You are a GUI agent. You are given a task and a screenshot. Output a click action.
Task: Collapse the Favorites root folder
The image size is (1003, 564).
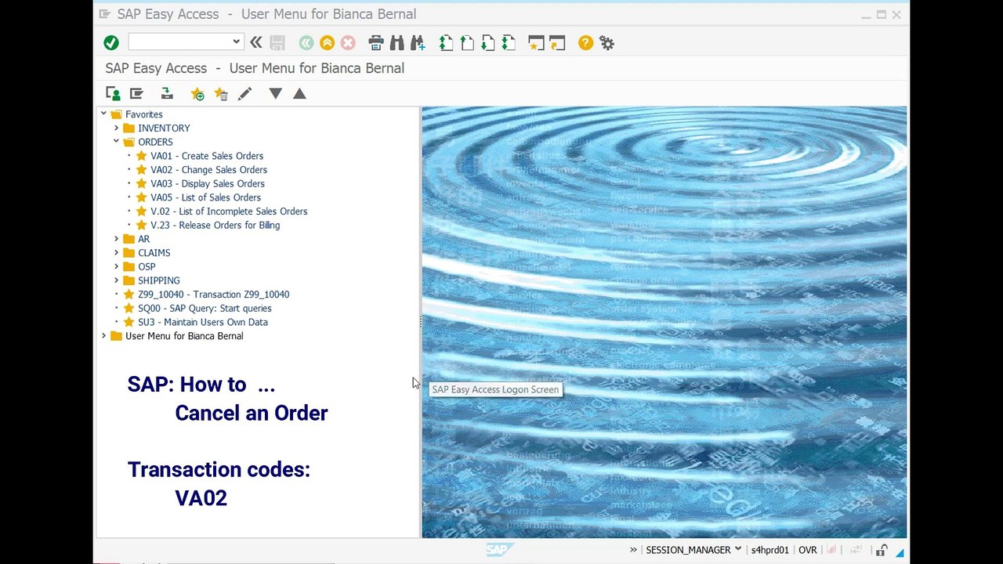tap(103, 114)
